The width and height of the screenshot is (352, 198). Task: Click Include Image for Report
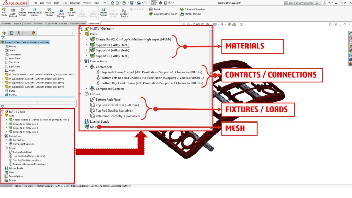[163, 14]
